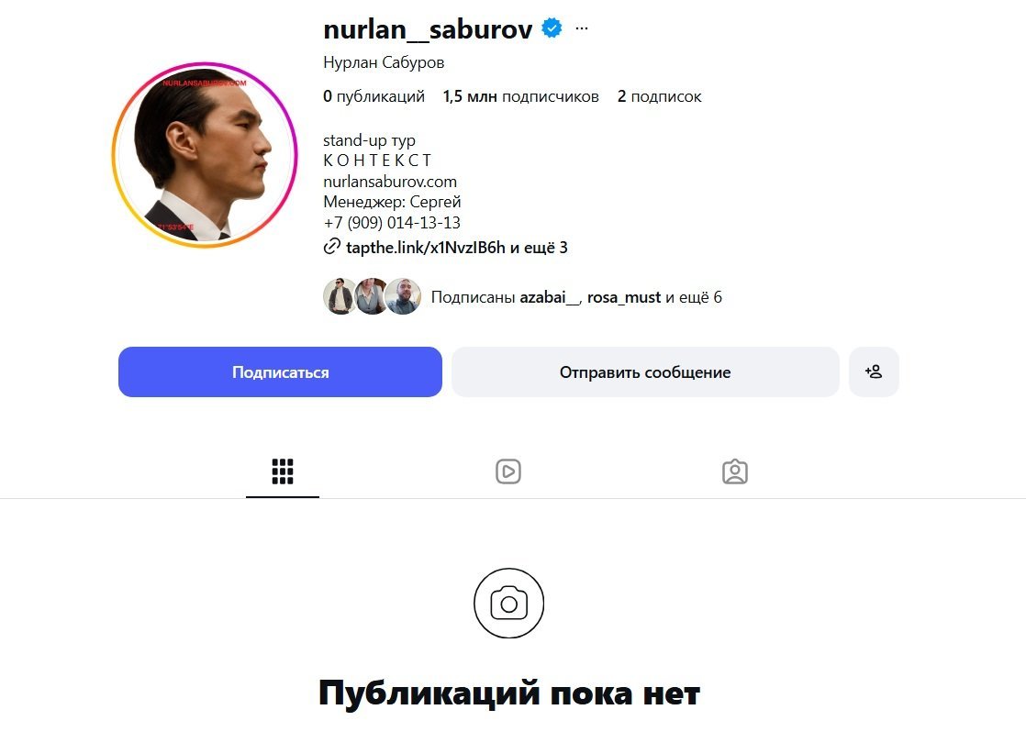The height and width of the screenshot is (754, 1026).
Task: Expand the 'и ещё 6' followers list
Action: tap(694, 297)
